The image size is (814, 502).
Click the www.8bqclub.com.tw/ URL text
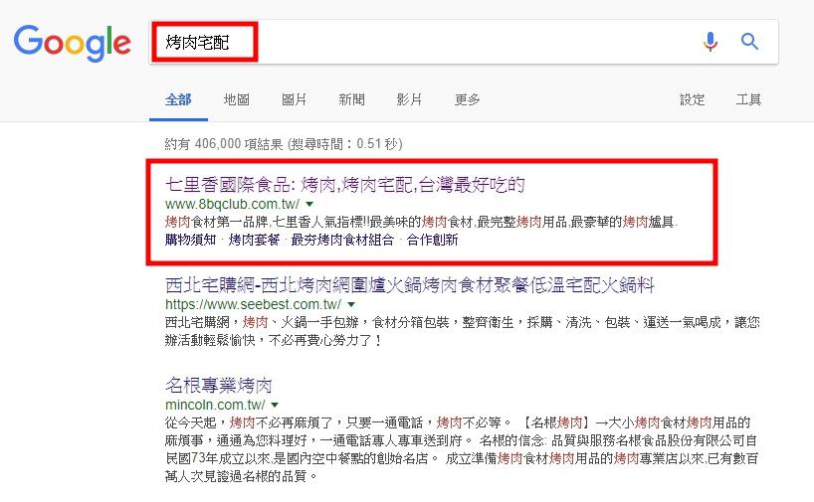point(233,204)
